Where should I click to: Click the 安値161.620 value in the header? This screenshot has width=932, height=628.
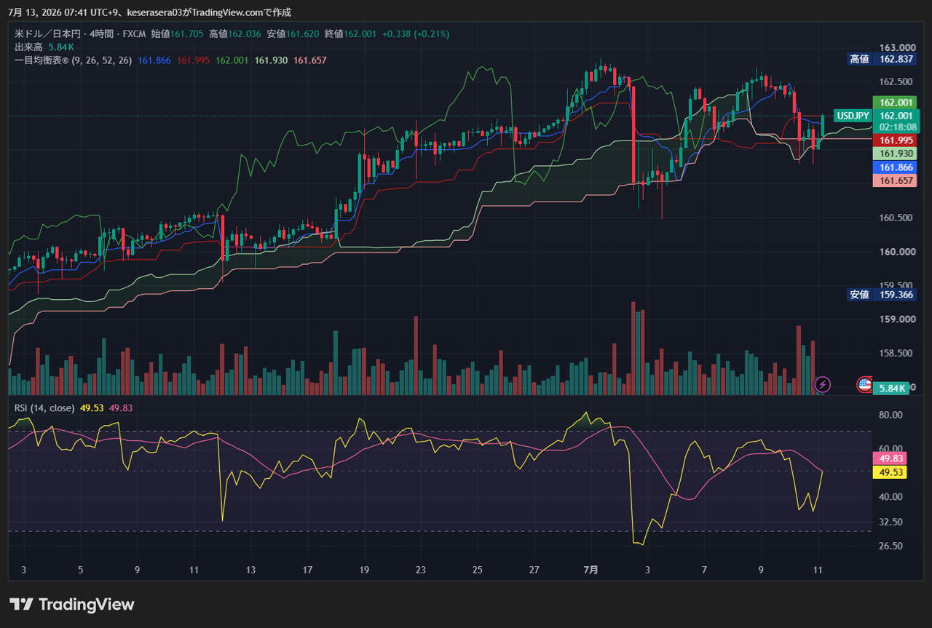pos(293,33)
